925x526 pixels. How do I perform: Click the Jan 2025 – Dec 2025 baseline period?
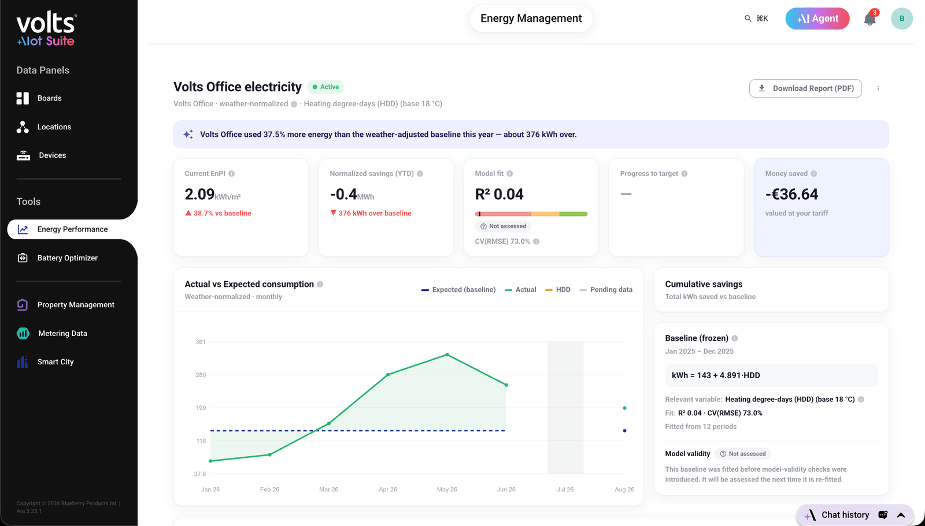click(700, 352)
